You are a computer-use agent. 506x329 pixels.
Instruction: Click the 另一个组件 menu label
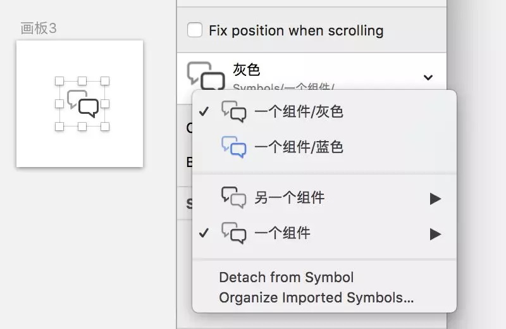click(290, 197)
